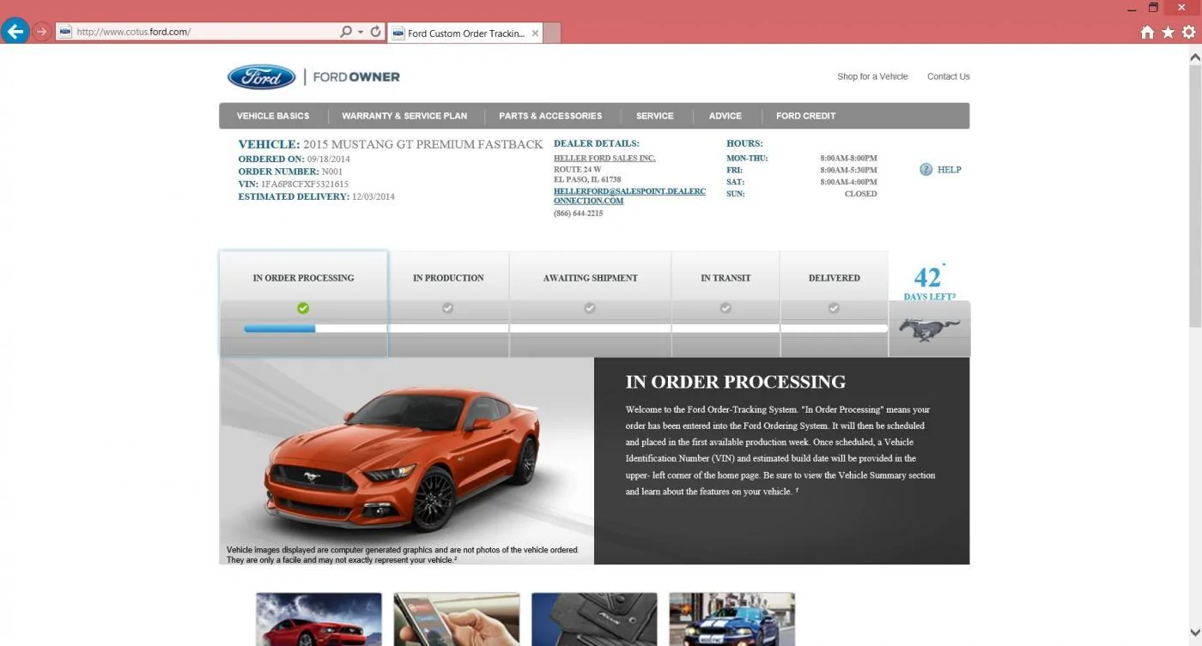1202x646 pixels.
Task: Click the HELP text link
Action: click(x=949, y=170)
